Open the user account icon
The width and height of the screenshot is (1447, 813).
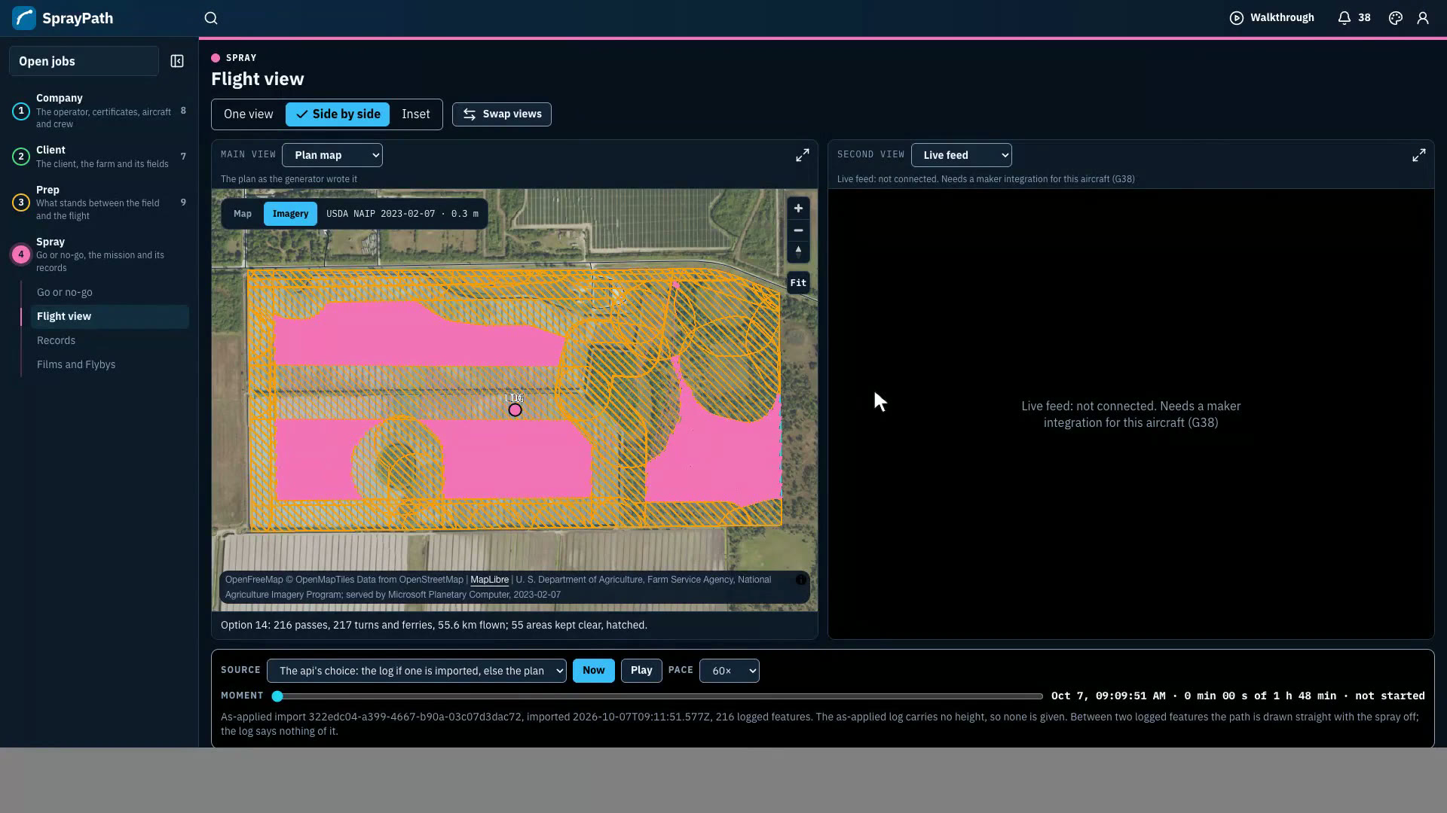[x=1423, y=18]
